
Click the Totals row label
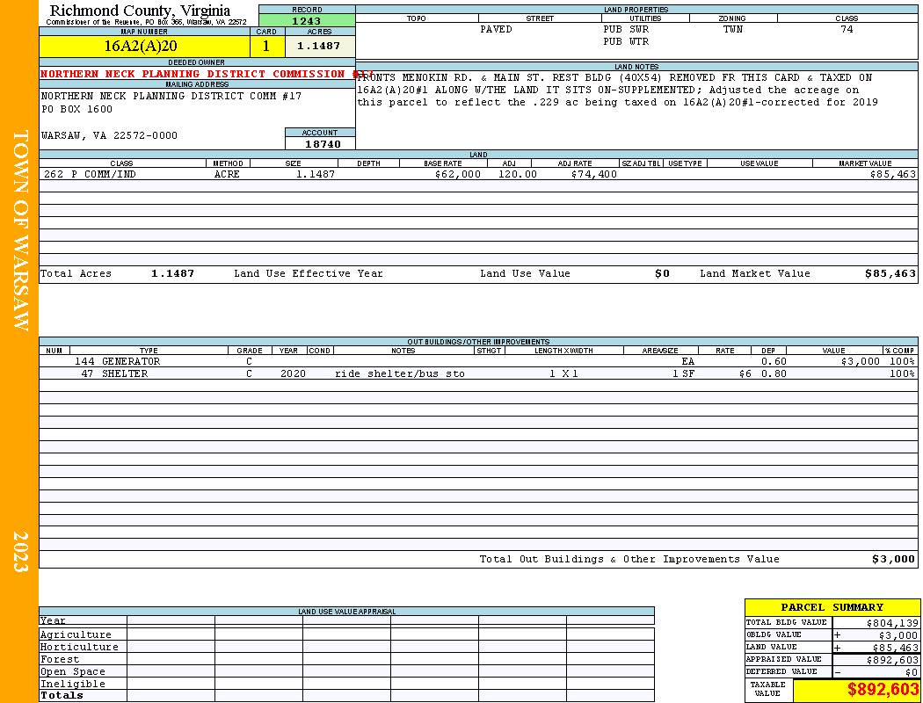pyautogui.click(x=62, y=695)
